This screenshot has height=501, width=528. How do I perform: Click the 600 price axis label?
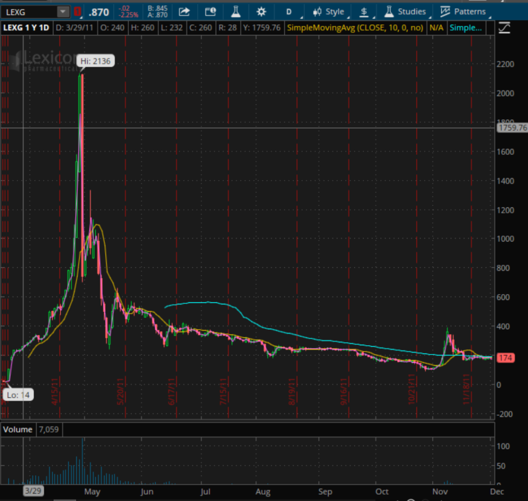pos(503,297)
